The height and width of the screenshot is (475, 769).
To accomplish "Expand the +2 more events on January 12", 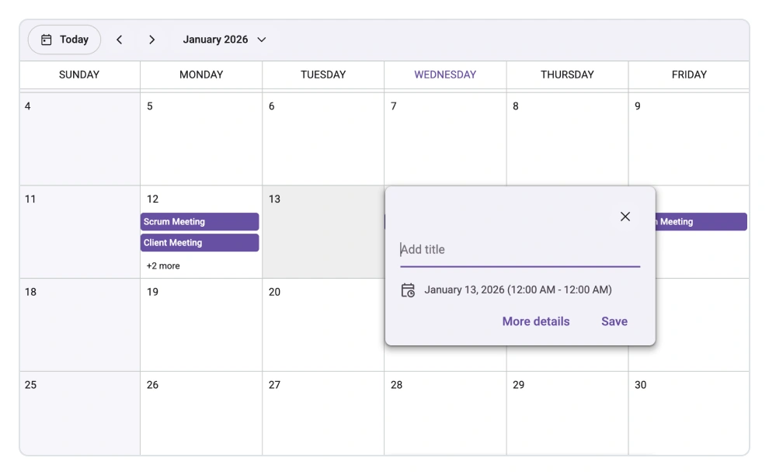I will coord(162,265).
